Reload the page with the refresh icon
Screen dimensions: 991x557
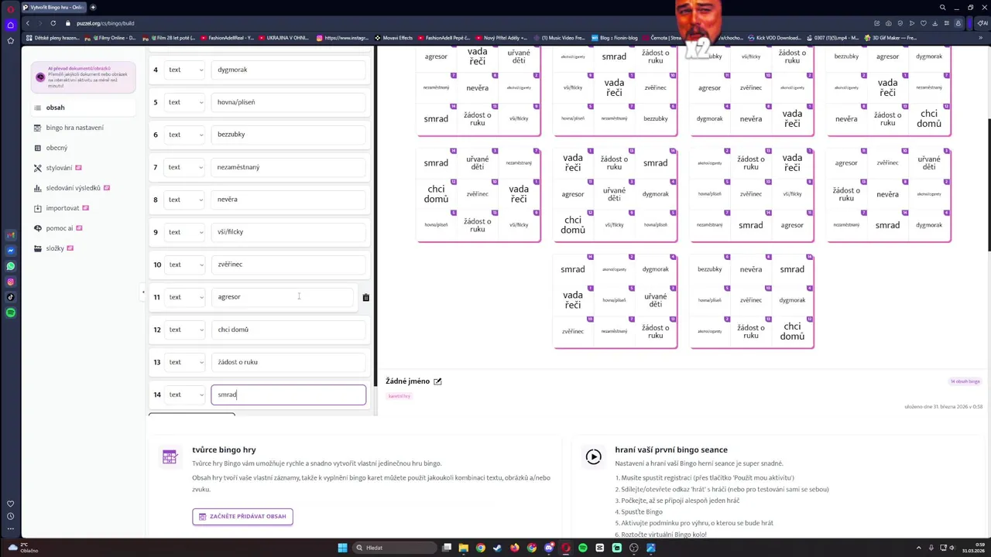point(53,23)
